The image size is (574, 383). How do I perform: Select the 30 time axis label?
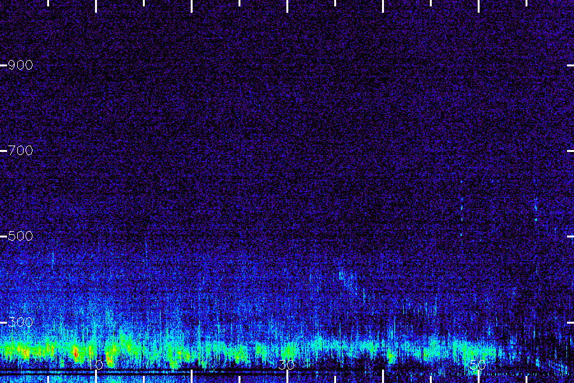[286, 364]
